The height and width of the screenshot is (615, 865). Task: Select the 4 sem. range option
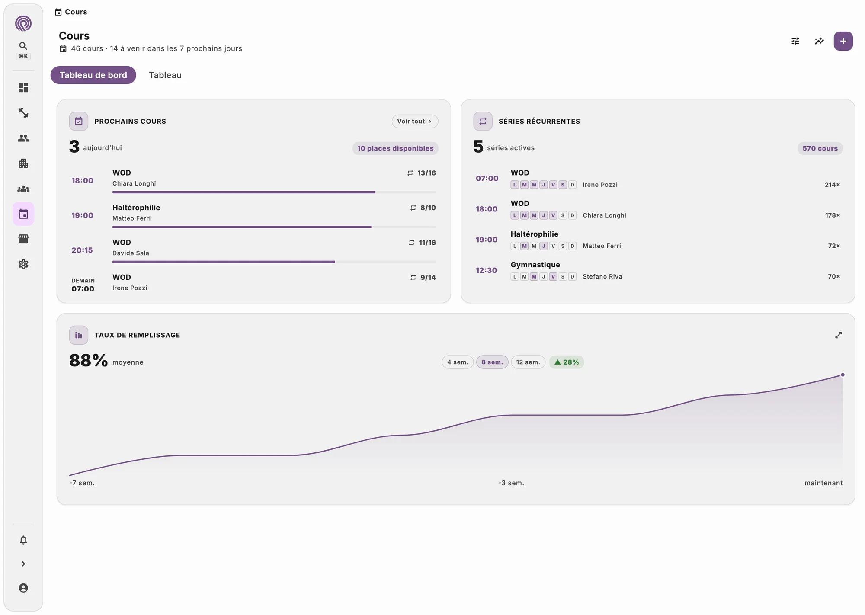[458, 362]
